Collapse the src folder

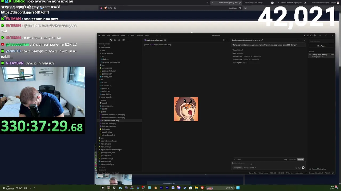[103, 56]
